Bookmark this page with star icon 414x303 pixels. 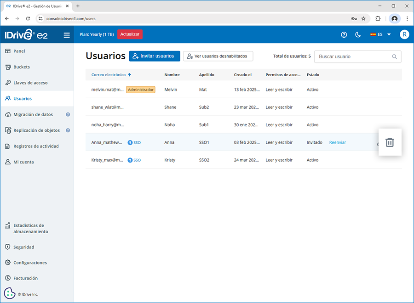pyautogui.click(x=363, y=19)
